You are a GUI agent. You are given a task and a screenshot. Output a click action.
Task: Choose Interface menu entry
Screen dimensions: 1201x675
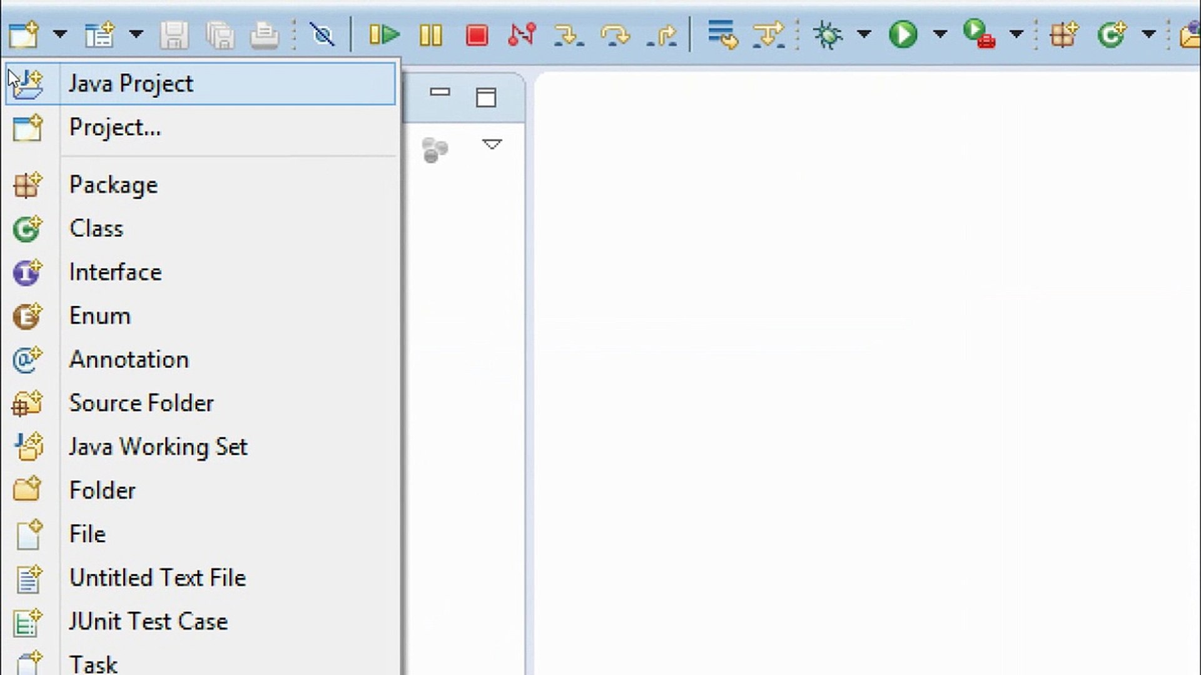(x=200, y=272)
